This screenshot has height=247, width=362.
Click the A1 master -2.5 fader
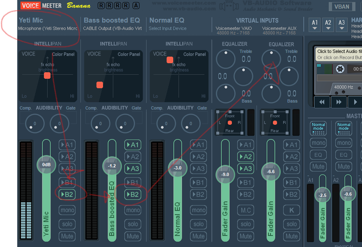point(323,195)
